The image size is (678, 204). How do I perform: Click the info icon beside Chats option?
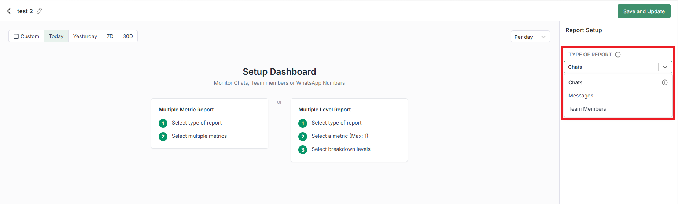pos(664,82)
